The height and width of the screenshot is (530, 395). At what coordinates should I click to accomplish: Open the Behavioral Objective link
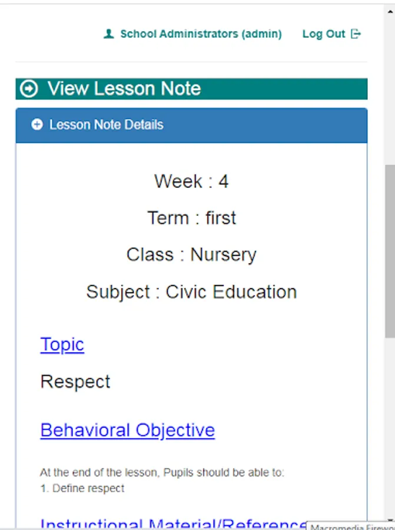pyautogui.click(x=127, y=430)
